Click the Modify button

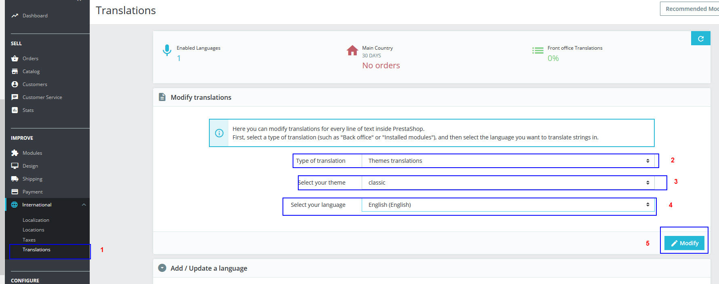click(x=684, y=243)
